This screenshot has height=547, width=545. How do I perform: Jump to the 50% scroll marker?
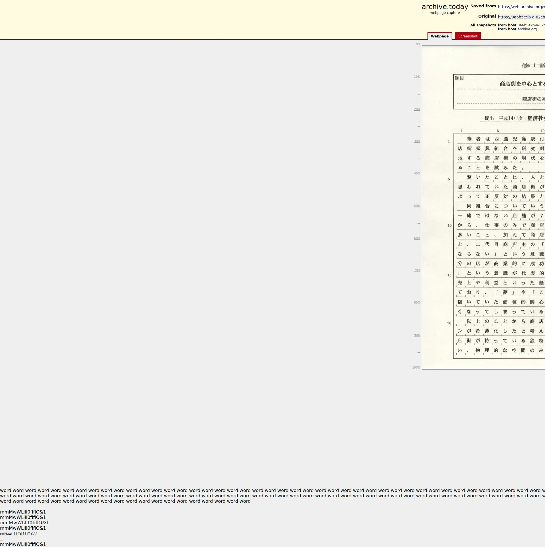point(417,206)
